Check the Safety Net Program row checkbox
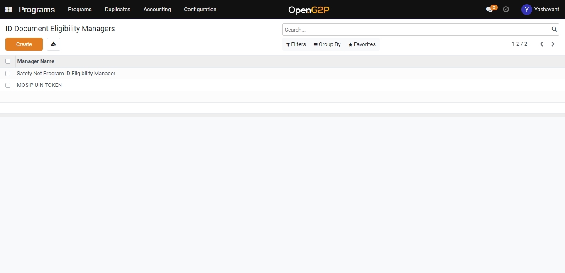This screenshot has width=565, height=273. coord(8,74)
